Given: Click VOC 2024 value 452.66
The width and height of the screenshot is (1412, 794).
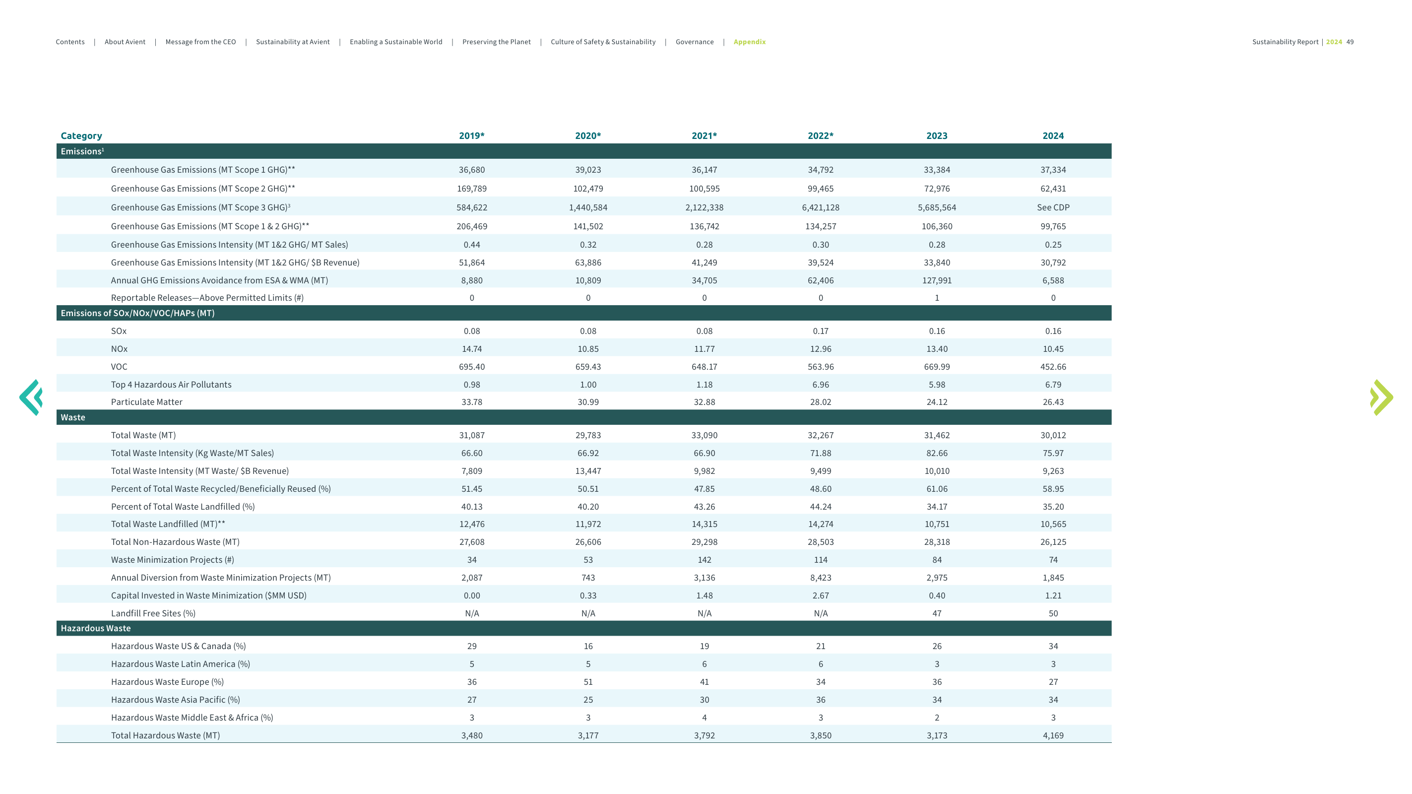Looking at the screenshot, I should pos(1053,367).
